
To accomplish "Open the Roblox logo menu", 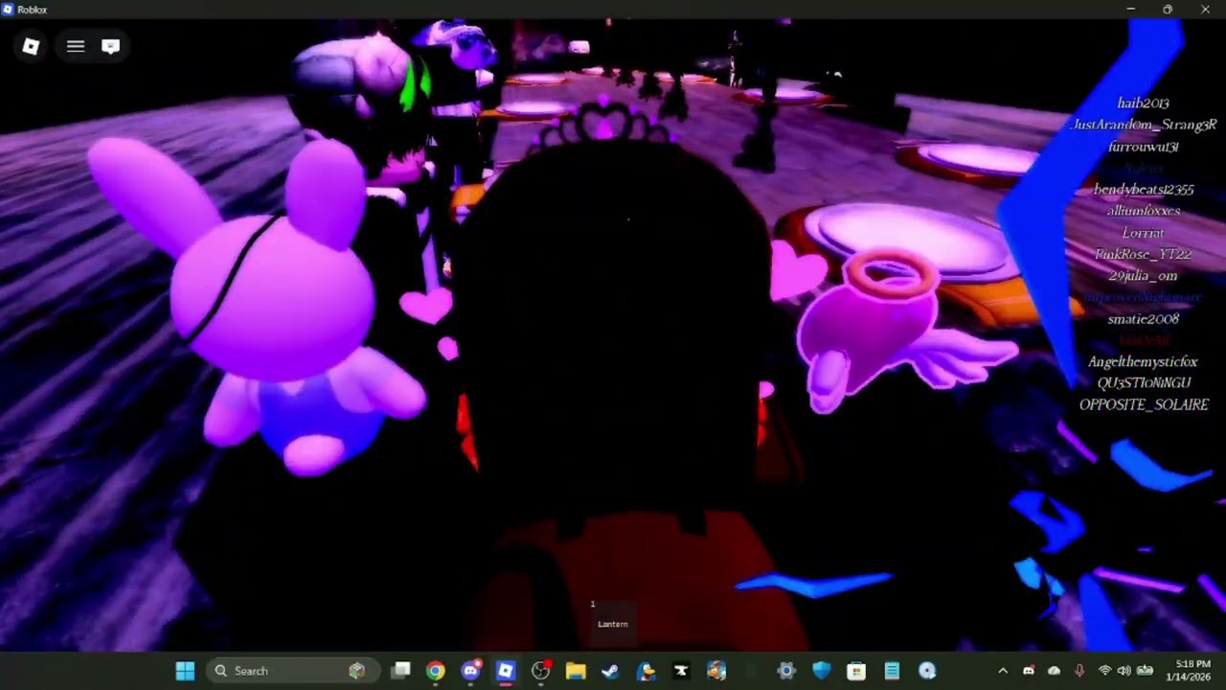I will (x=31, y=46).
